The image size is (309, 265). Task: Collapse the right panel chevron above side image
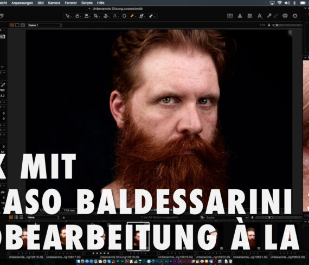[x=306, y=58]
